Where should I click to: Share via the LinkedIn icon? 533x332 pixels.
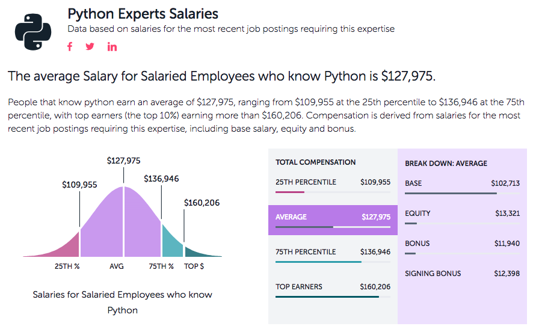tap(112, 47)
